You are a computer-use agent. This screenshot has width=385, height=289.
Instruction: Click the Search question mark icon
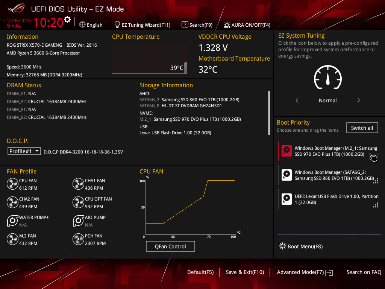185,24
